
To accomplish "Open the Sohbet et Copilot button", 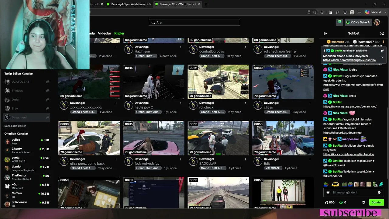I will pos(373,12).
